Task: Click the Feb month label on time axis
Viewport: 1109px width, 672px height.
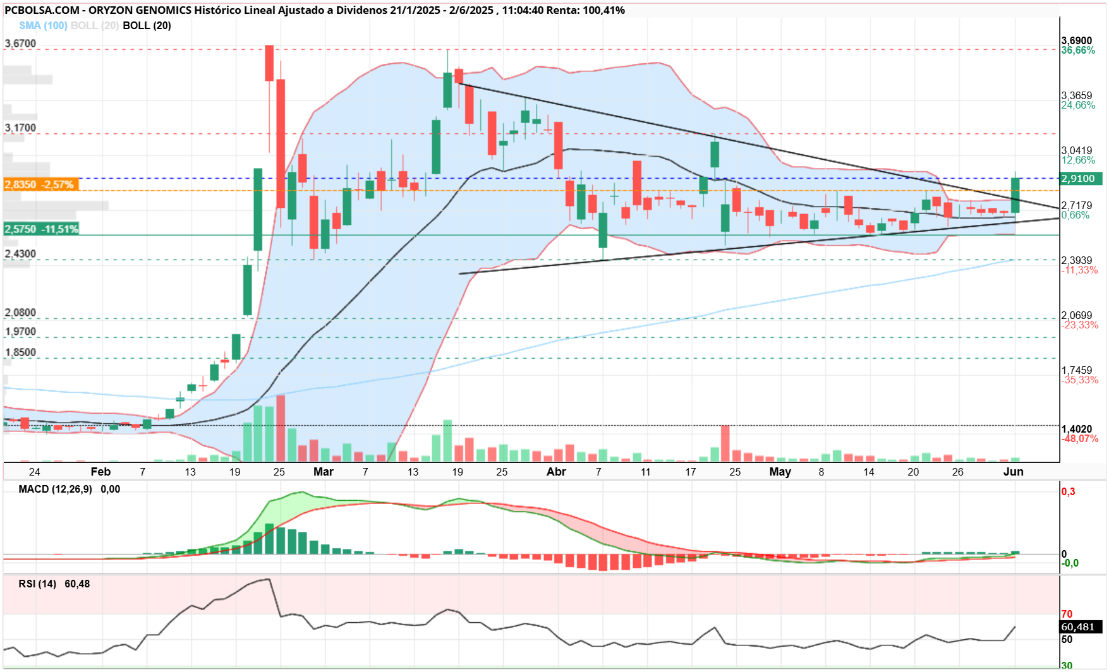Action: pyautogui.click(x=100, y=472)
